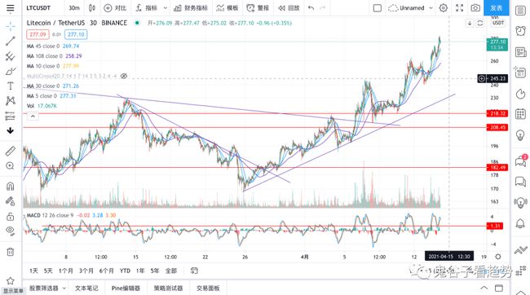Open the strategy tester tab
The image size is (530, 295).
168,288
